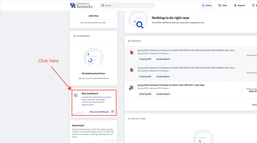Click the Blue dashboard chart icon

[76, 95]
